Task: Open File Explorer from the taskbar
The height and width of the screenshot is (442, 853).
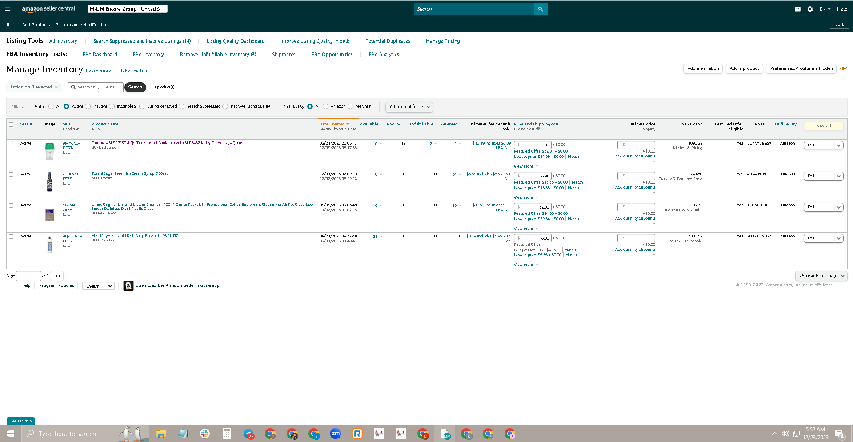Action: click(x=161, y=434)
